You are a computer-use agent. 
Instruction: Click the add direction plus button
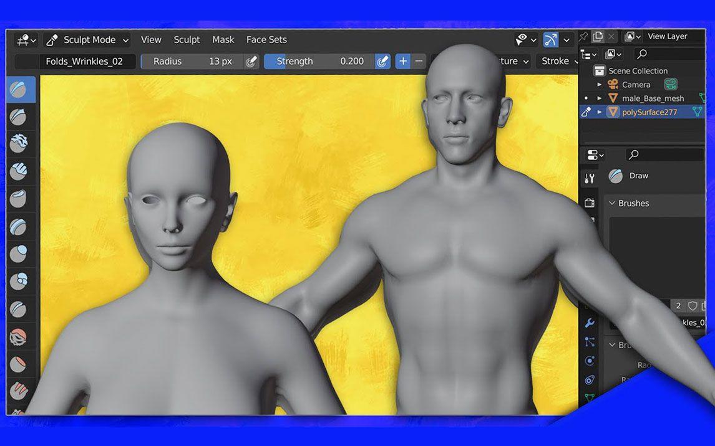[403, 61]
